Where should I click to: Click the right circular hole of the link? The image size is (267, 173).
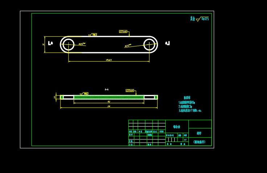(x=149, y=45)
